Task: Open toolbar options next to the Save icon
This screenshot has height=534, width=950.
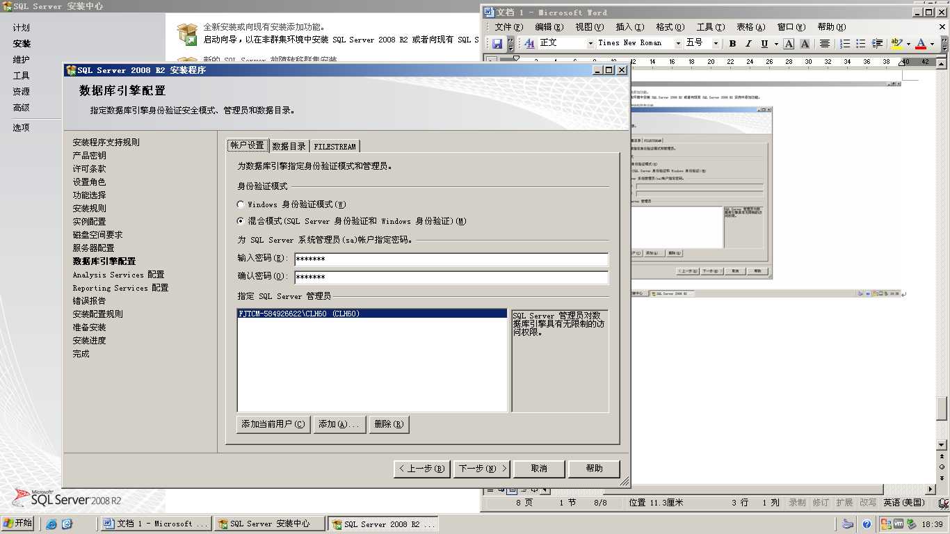Action: 511,43
